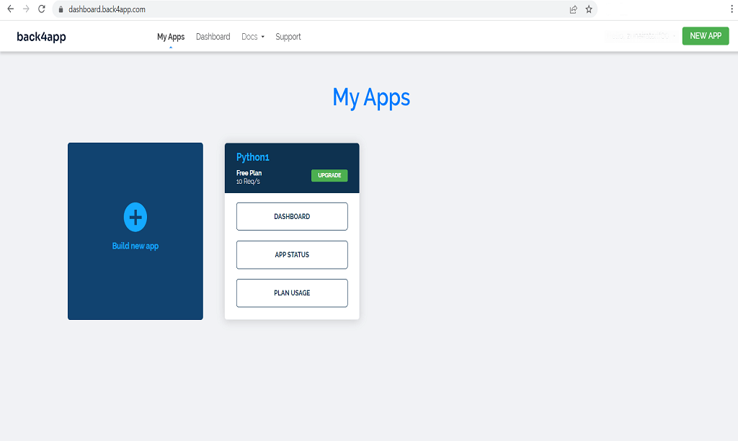Click the Free Plan text

[249, 173]
